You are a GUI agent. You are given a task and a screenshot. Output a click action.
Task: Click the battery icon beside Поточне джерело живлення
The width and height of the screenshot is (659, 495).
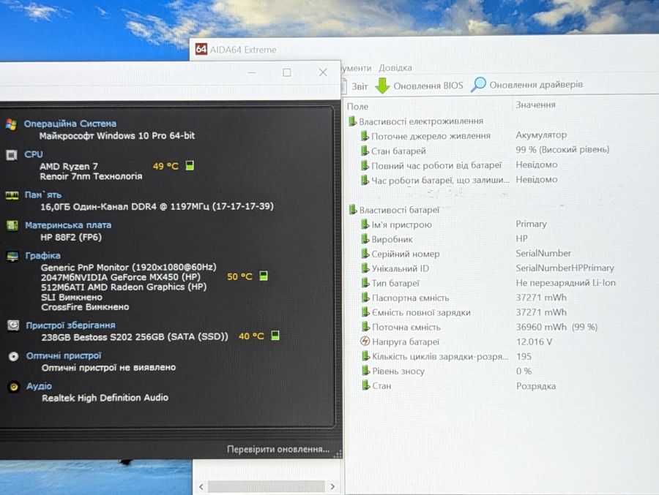point(365,135)
